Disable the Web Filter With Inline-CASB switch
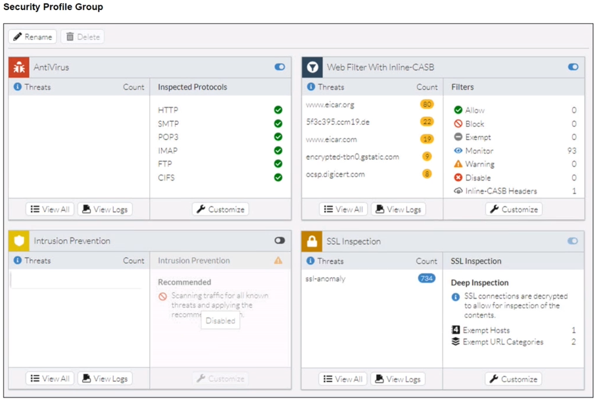The width and height of the screenshot is (598, 402). click(573, 67)
